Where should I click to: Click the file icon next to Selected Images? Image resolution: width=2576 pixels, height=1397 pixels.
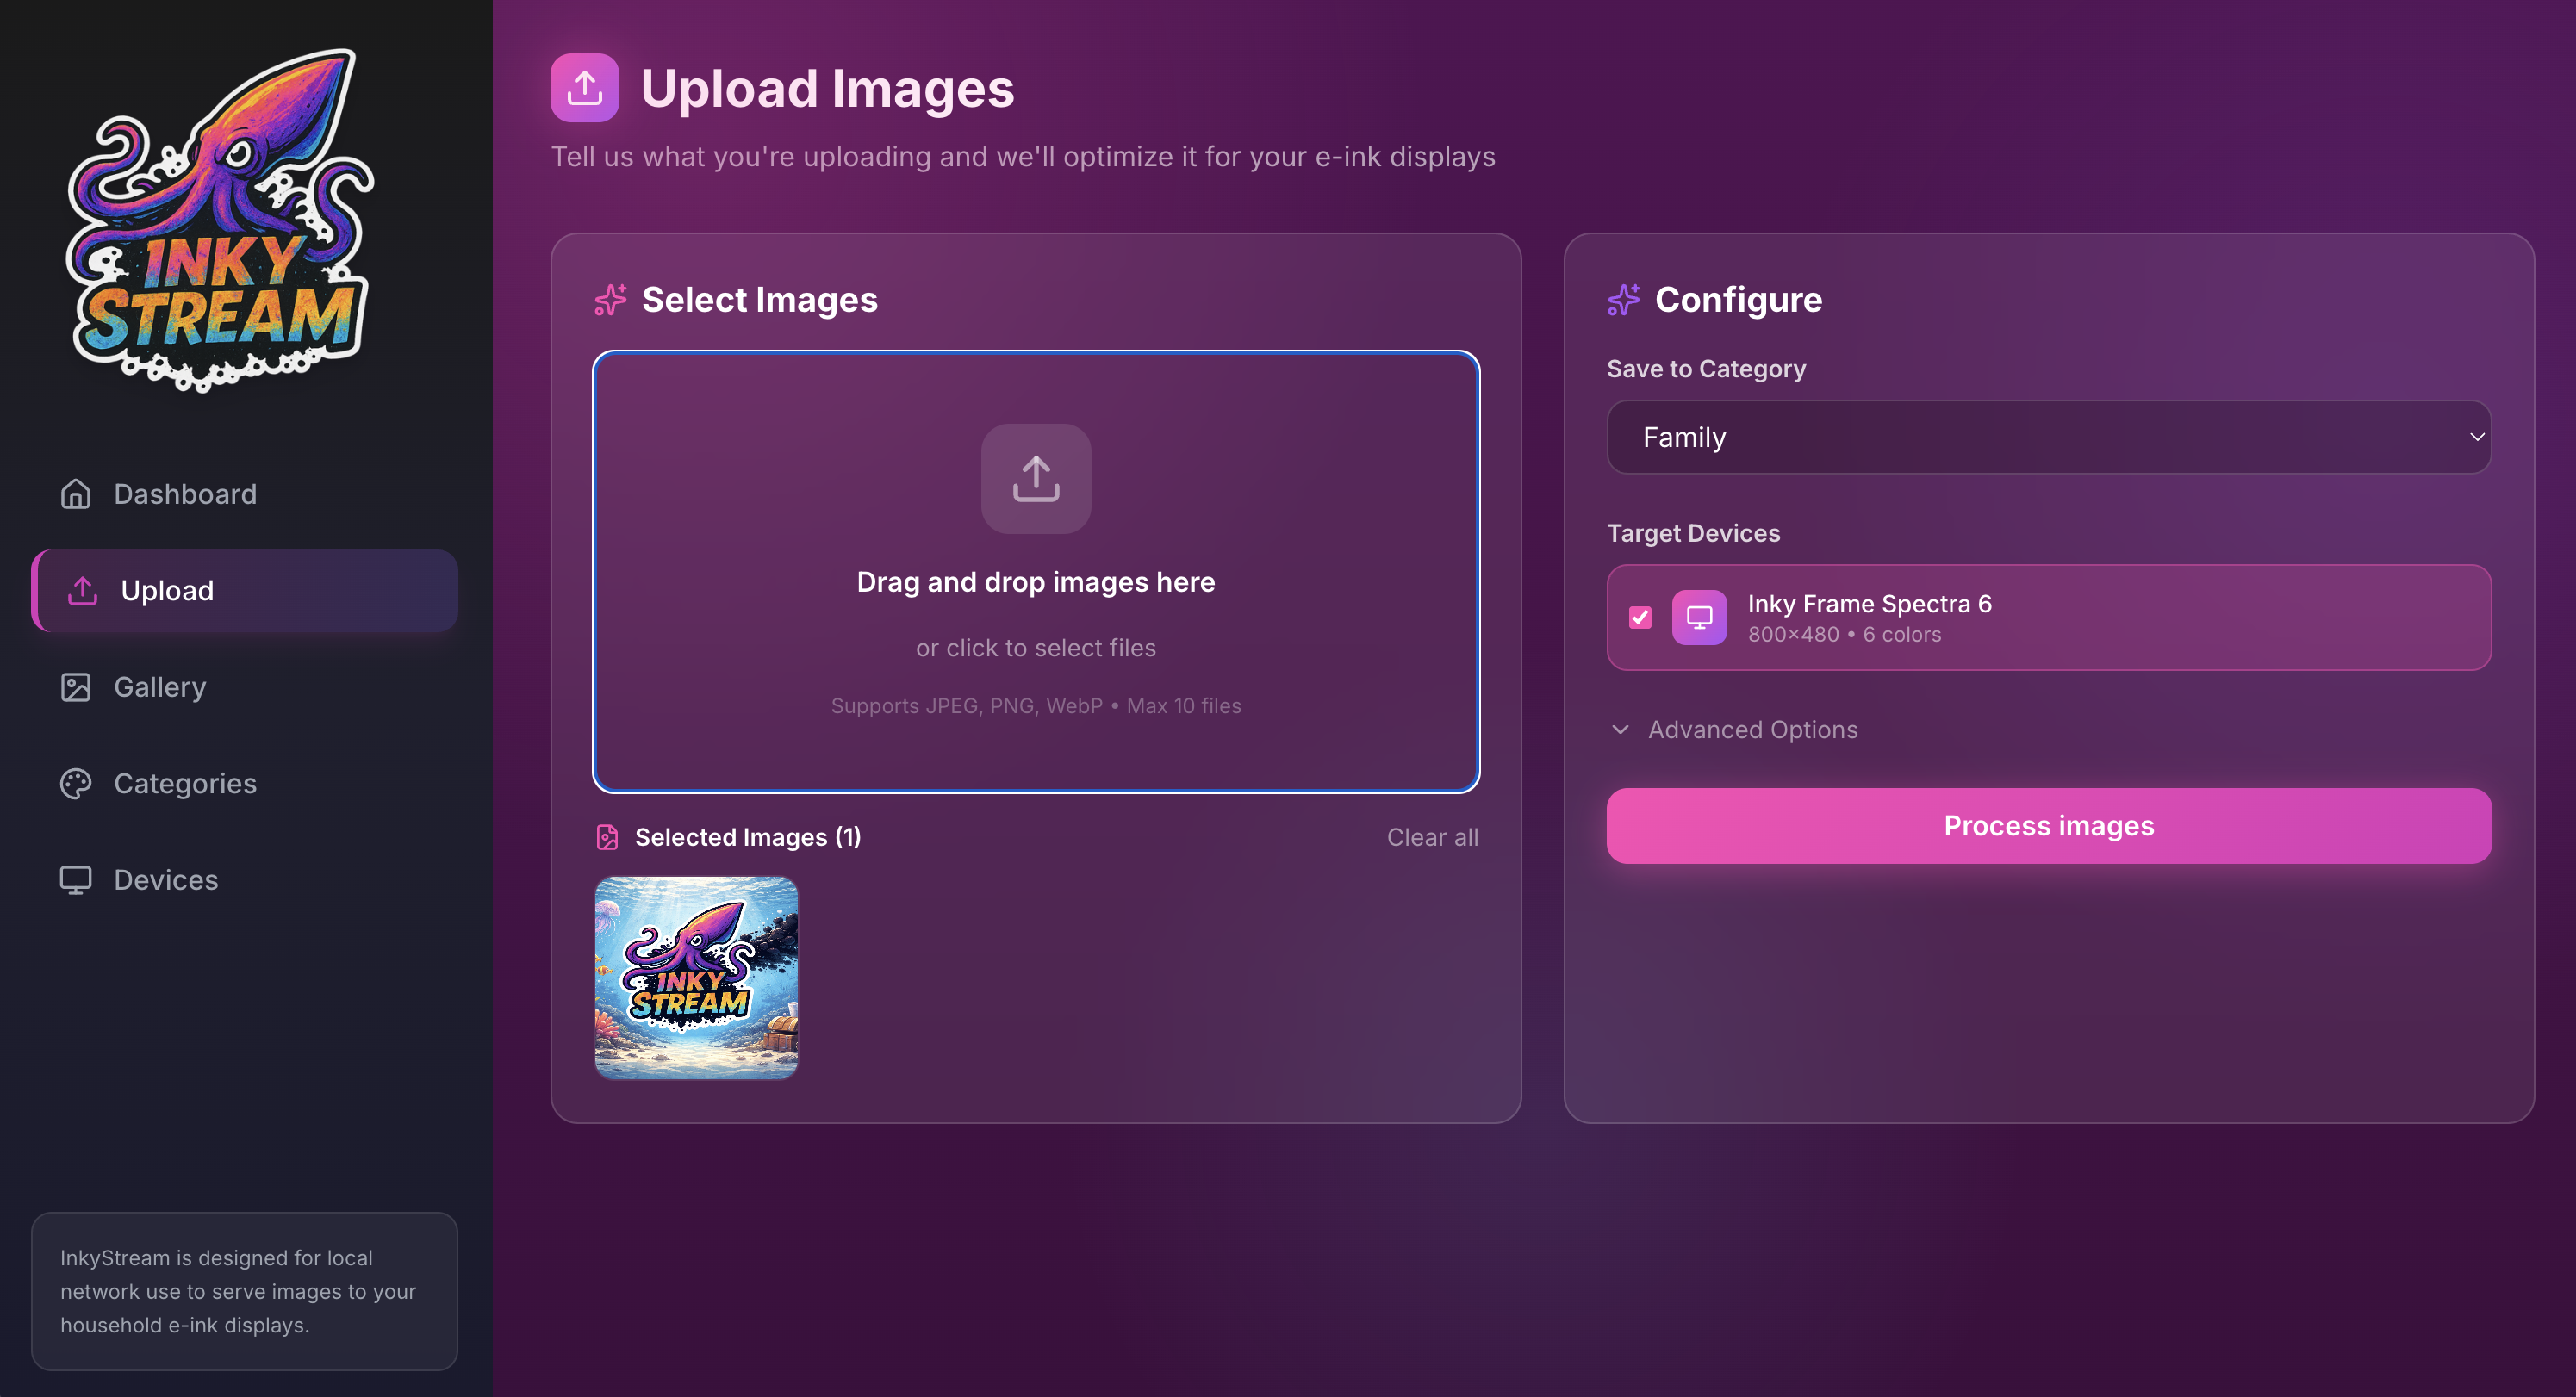(607, 837)
